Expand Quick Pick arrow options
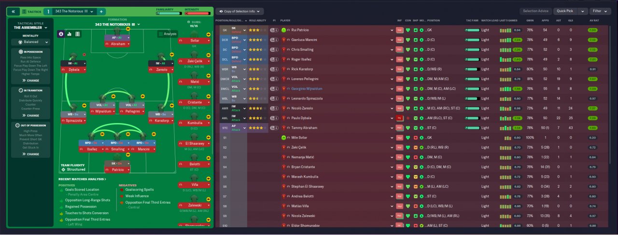The height and width of the screenshot is (235, 618). coord(582,11)
